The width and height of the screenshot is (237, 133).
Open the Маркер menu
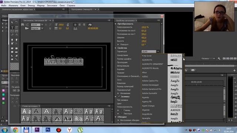(x=41, y=6)
